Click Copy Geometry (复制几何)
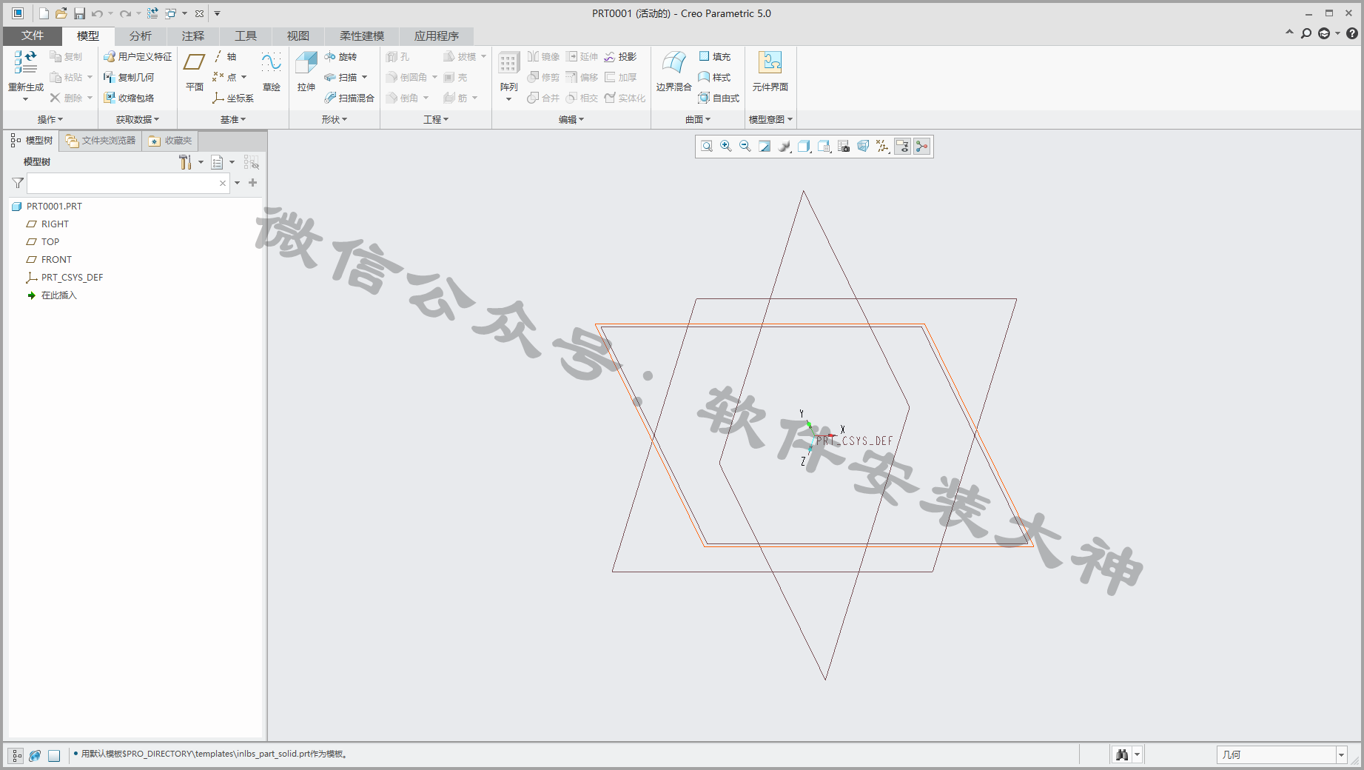This screenshot has width=1364, height=770. click(129, 77)
